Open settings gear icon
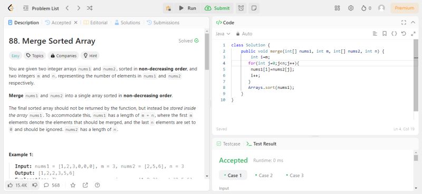The image size is (422, 194). click(x=351, y=8)
